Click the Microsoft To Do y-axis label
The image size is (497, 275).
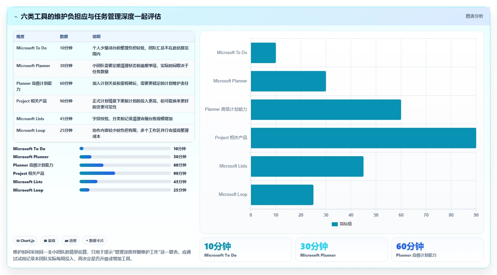coord(232,53)
